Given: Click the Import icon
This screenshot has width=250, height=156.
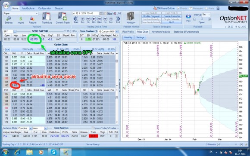Looking at the screenshot, I should coord(21,20).
